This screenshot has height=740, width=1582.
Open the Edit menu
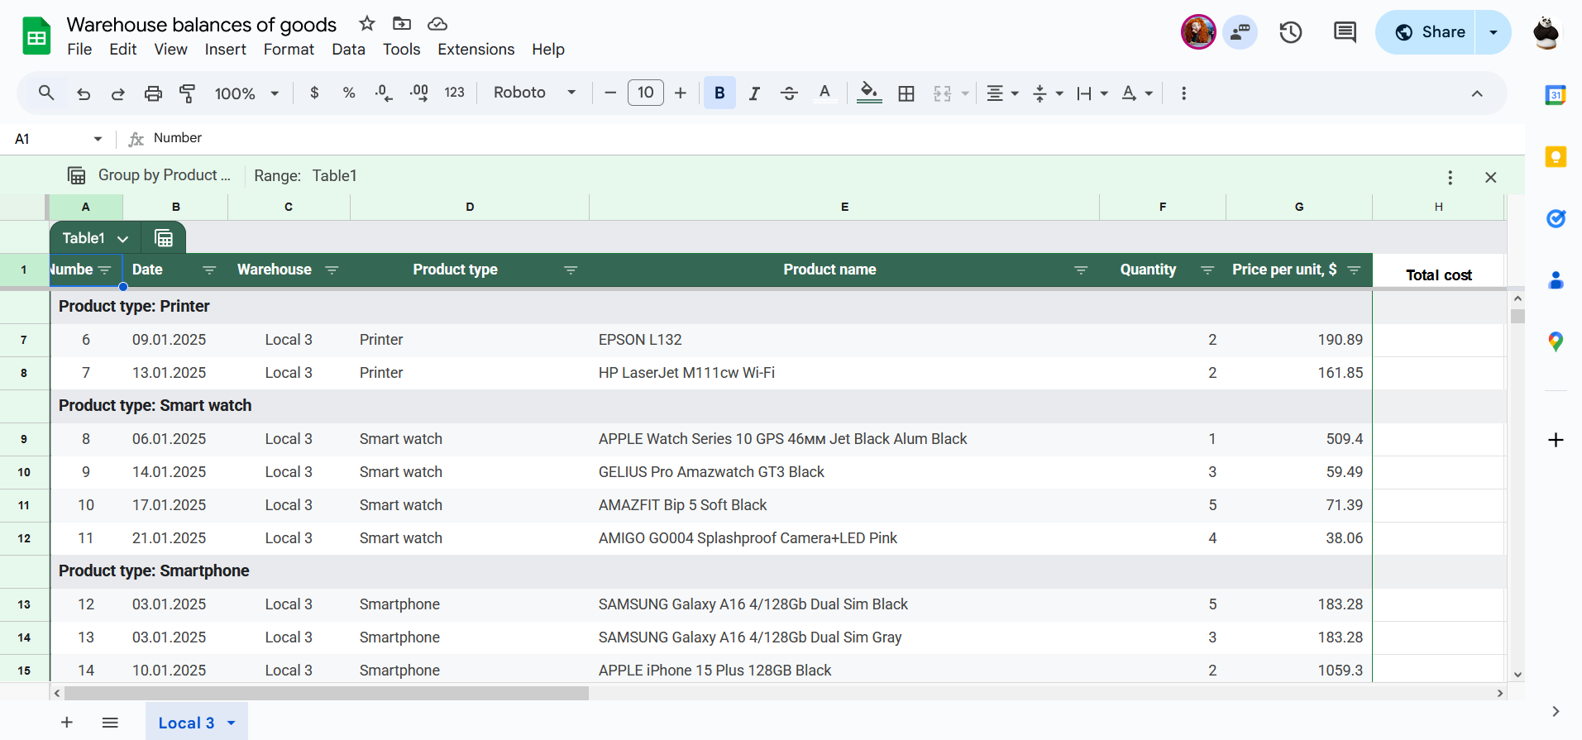(122, 50)
